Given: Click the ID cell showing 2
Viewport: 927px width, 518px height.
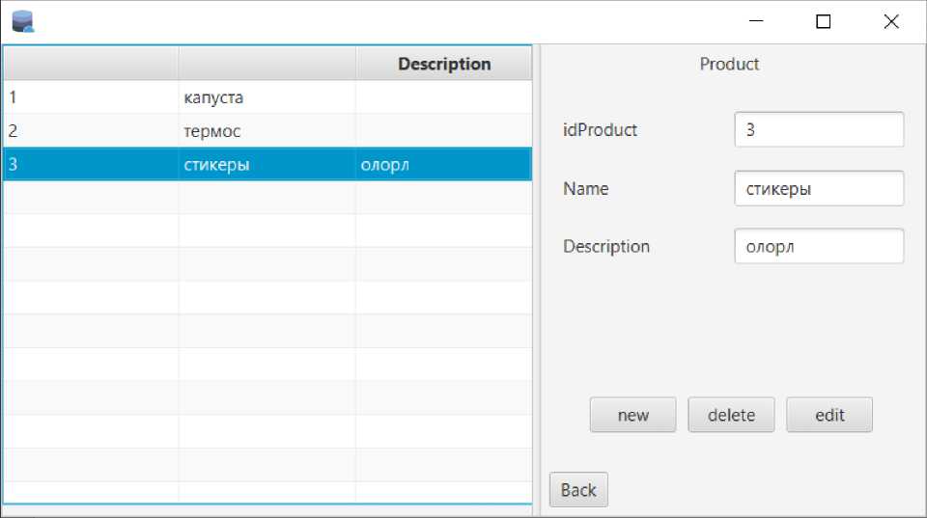Looking at the screenshot, I should click(x=91, y=131).
